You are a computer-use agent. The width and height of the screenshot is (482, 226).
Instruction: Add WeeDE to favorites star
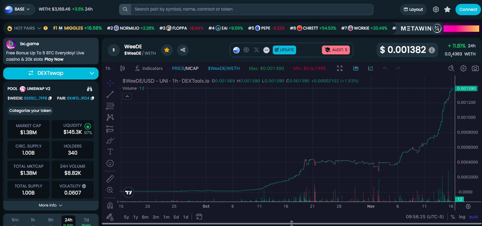[167, 50]
